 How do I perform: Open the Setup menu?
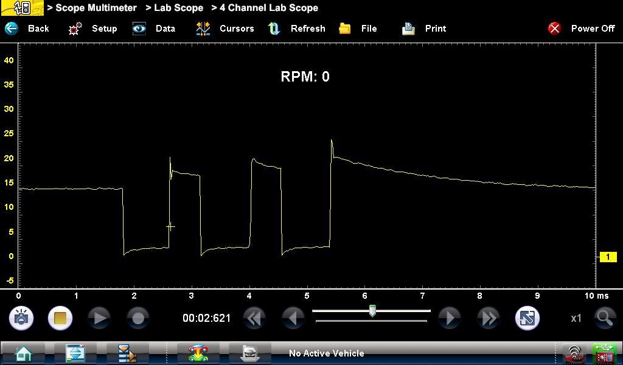tap(93, 29)
